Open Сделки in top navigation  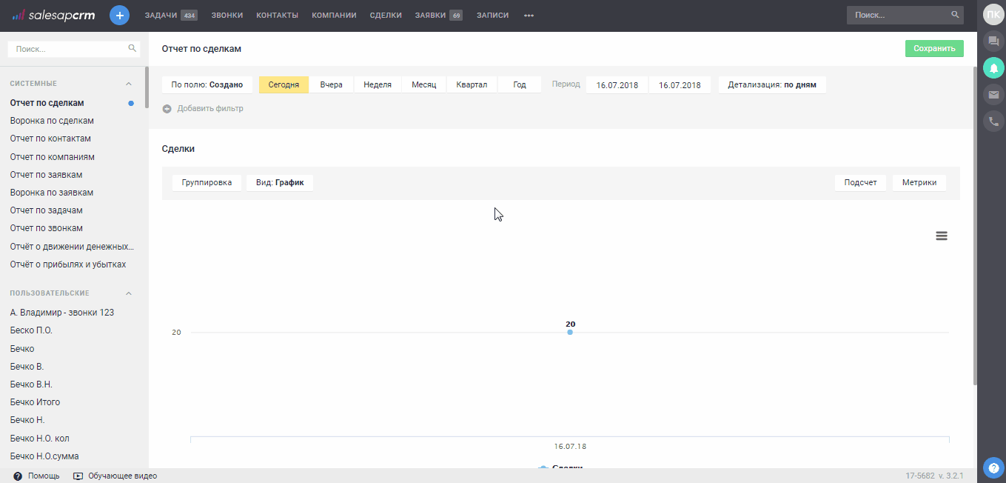(386, 15)
